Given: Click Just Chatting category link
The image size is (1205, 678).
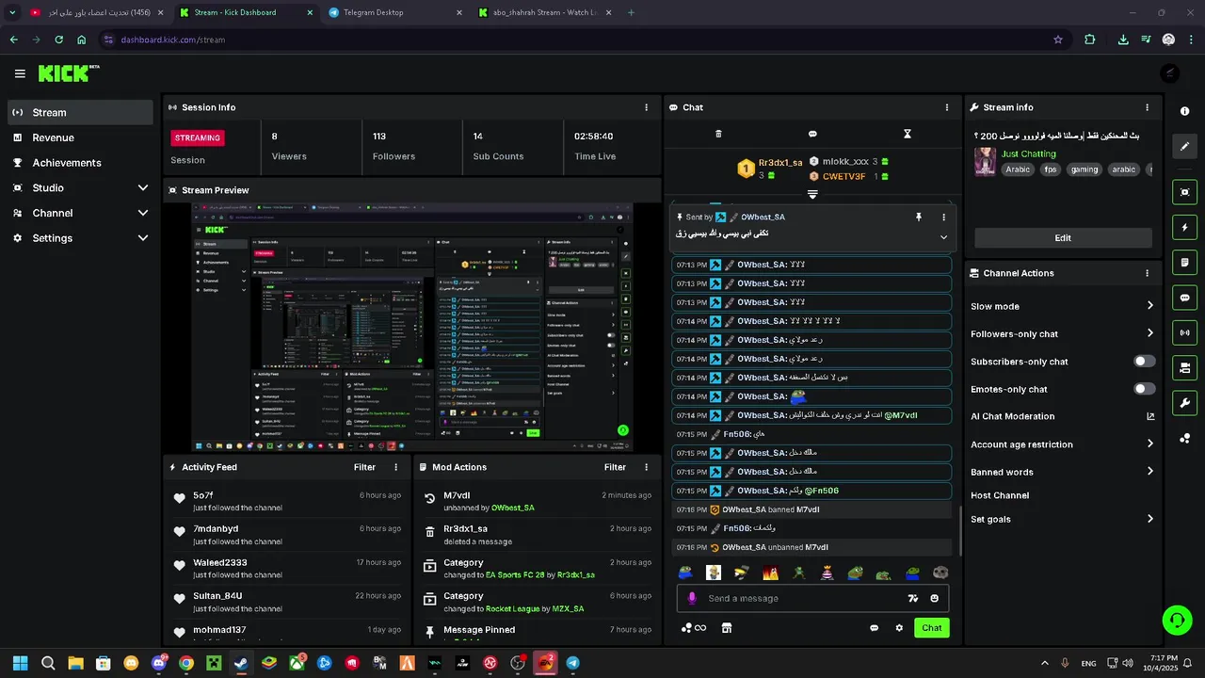Looking at the screenshot, I should pos(1028,153).
